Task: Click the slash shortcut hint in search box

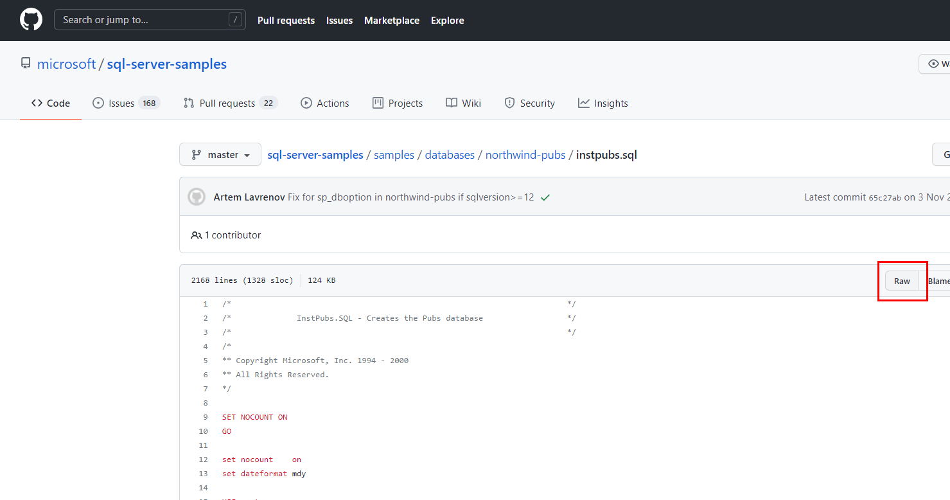Action: click(x=236, y=20)
